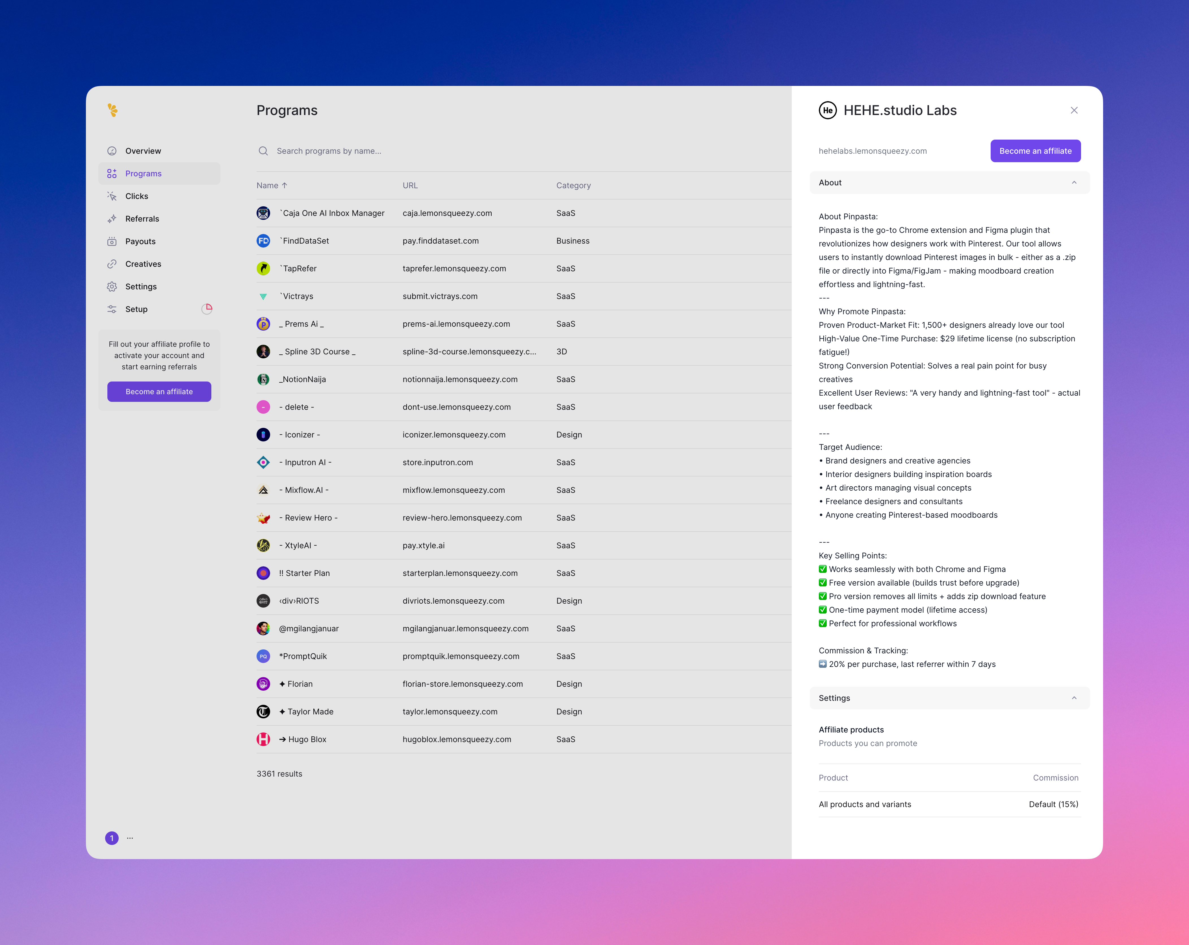Click the Lemon Squeezy logo icon
Image resolution: width=1189 pixels, height=945 pixels.
(x=112, y=110)
